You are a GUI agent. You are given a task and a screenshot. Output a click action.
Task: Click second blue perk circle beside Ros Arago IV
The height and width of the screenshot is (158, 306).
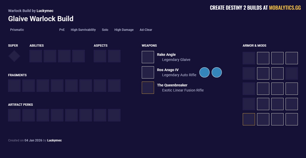click(217, 72)
